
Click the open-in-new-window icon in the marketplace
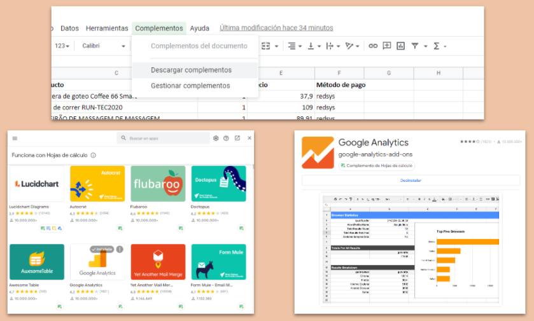237,138
